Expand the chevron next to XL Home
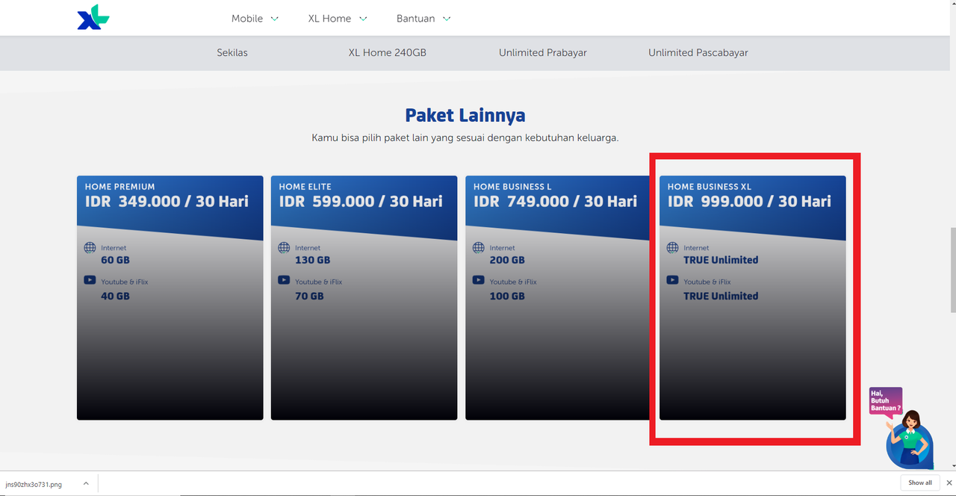Viewport: 956px width, 496px height. 363,19
